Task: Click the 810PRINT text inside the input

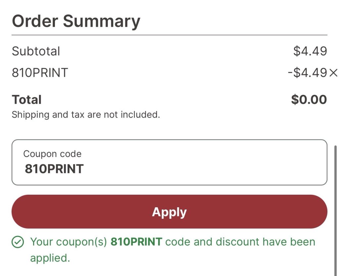Action: pyautogui.click(x=54, y=169)
